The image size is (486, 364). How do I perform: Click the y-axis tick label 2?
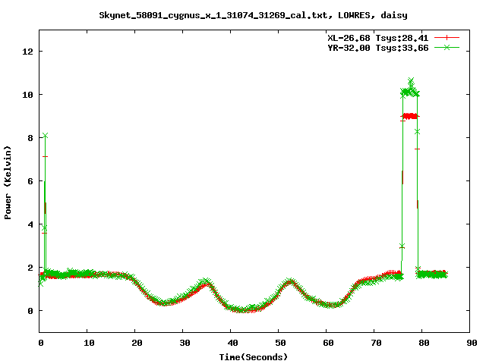click(x=30, y=268)
